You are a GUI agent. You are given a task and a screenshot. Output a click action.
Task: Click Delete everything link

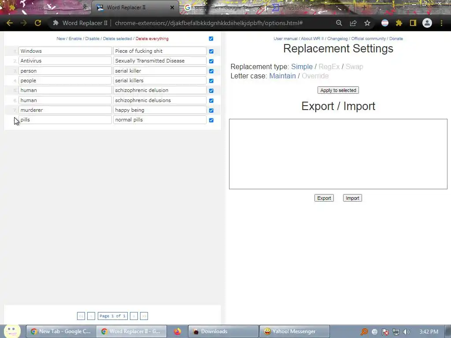pos(152,39)
